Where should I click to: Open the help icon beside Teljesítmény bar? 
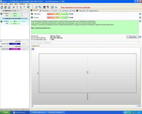140,14
